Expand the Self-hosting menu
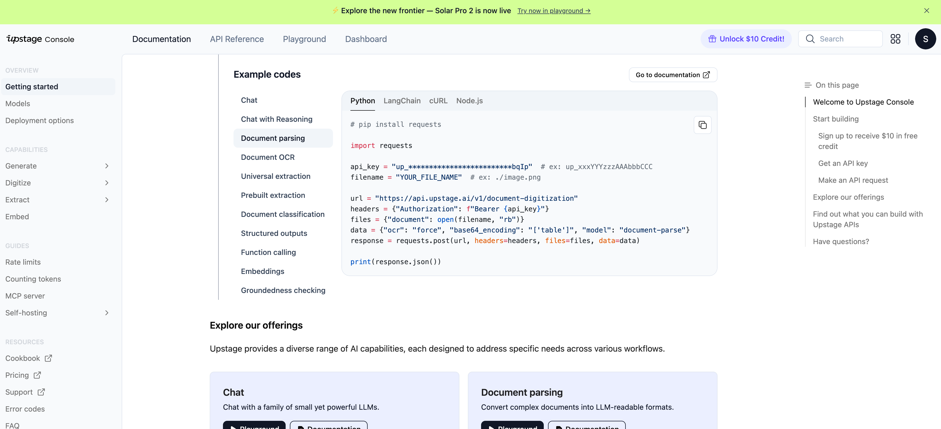The image size is (941, 429). (107, 313)
